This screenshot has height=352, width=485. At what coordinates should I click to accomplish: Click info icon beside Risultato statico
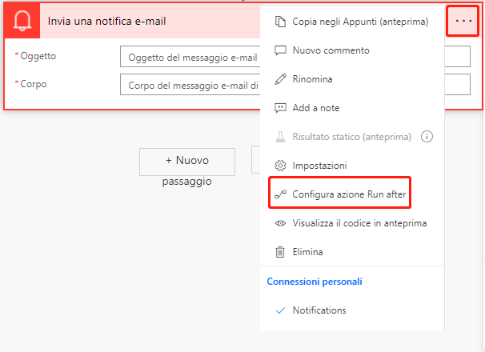coord(427,137)
